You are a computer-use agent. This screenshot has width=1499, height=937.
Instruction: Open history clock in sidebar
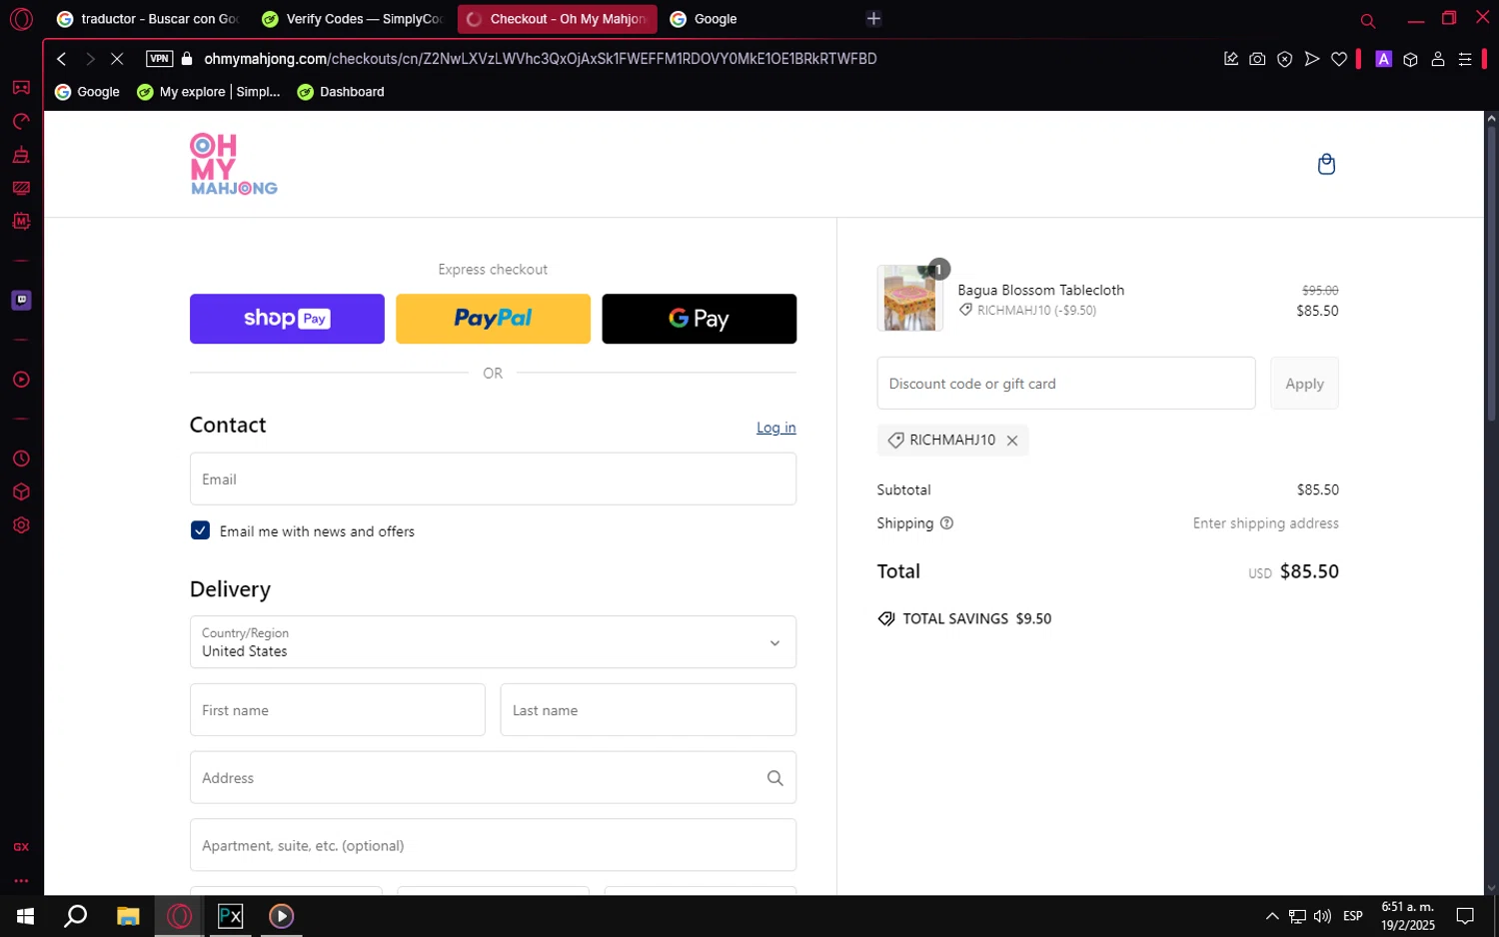[21, 459]
